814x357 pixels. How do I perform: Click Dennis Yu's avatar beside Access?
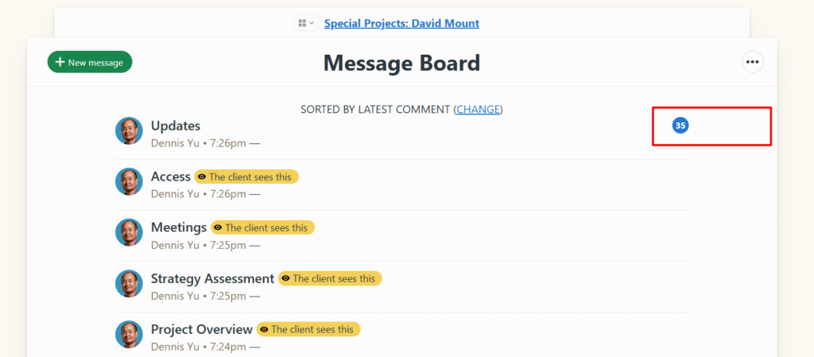(129, 182)
